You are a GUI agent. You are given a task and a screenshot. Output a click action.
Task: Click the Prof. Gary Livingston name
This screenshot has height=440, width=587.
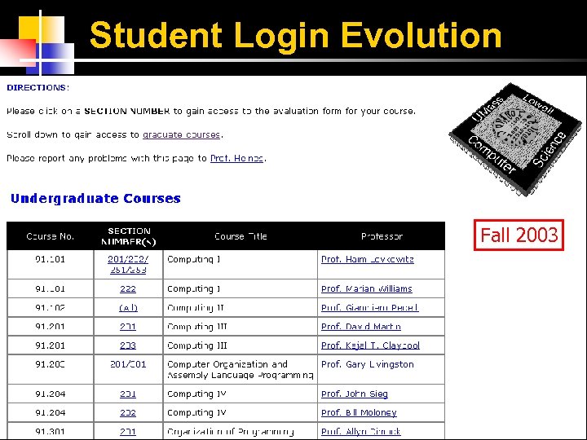coord(368,364)
